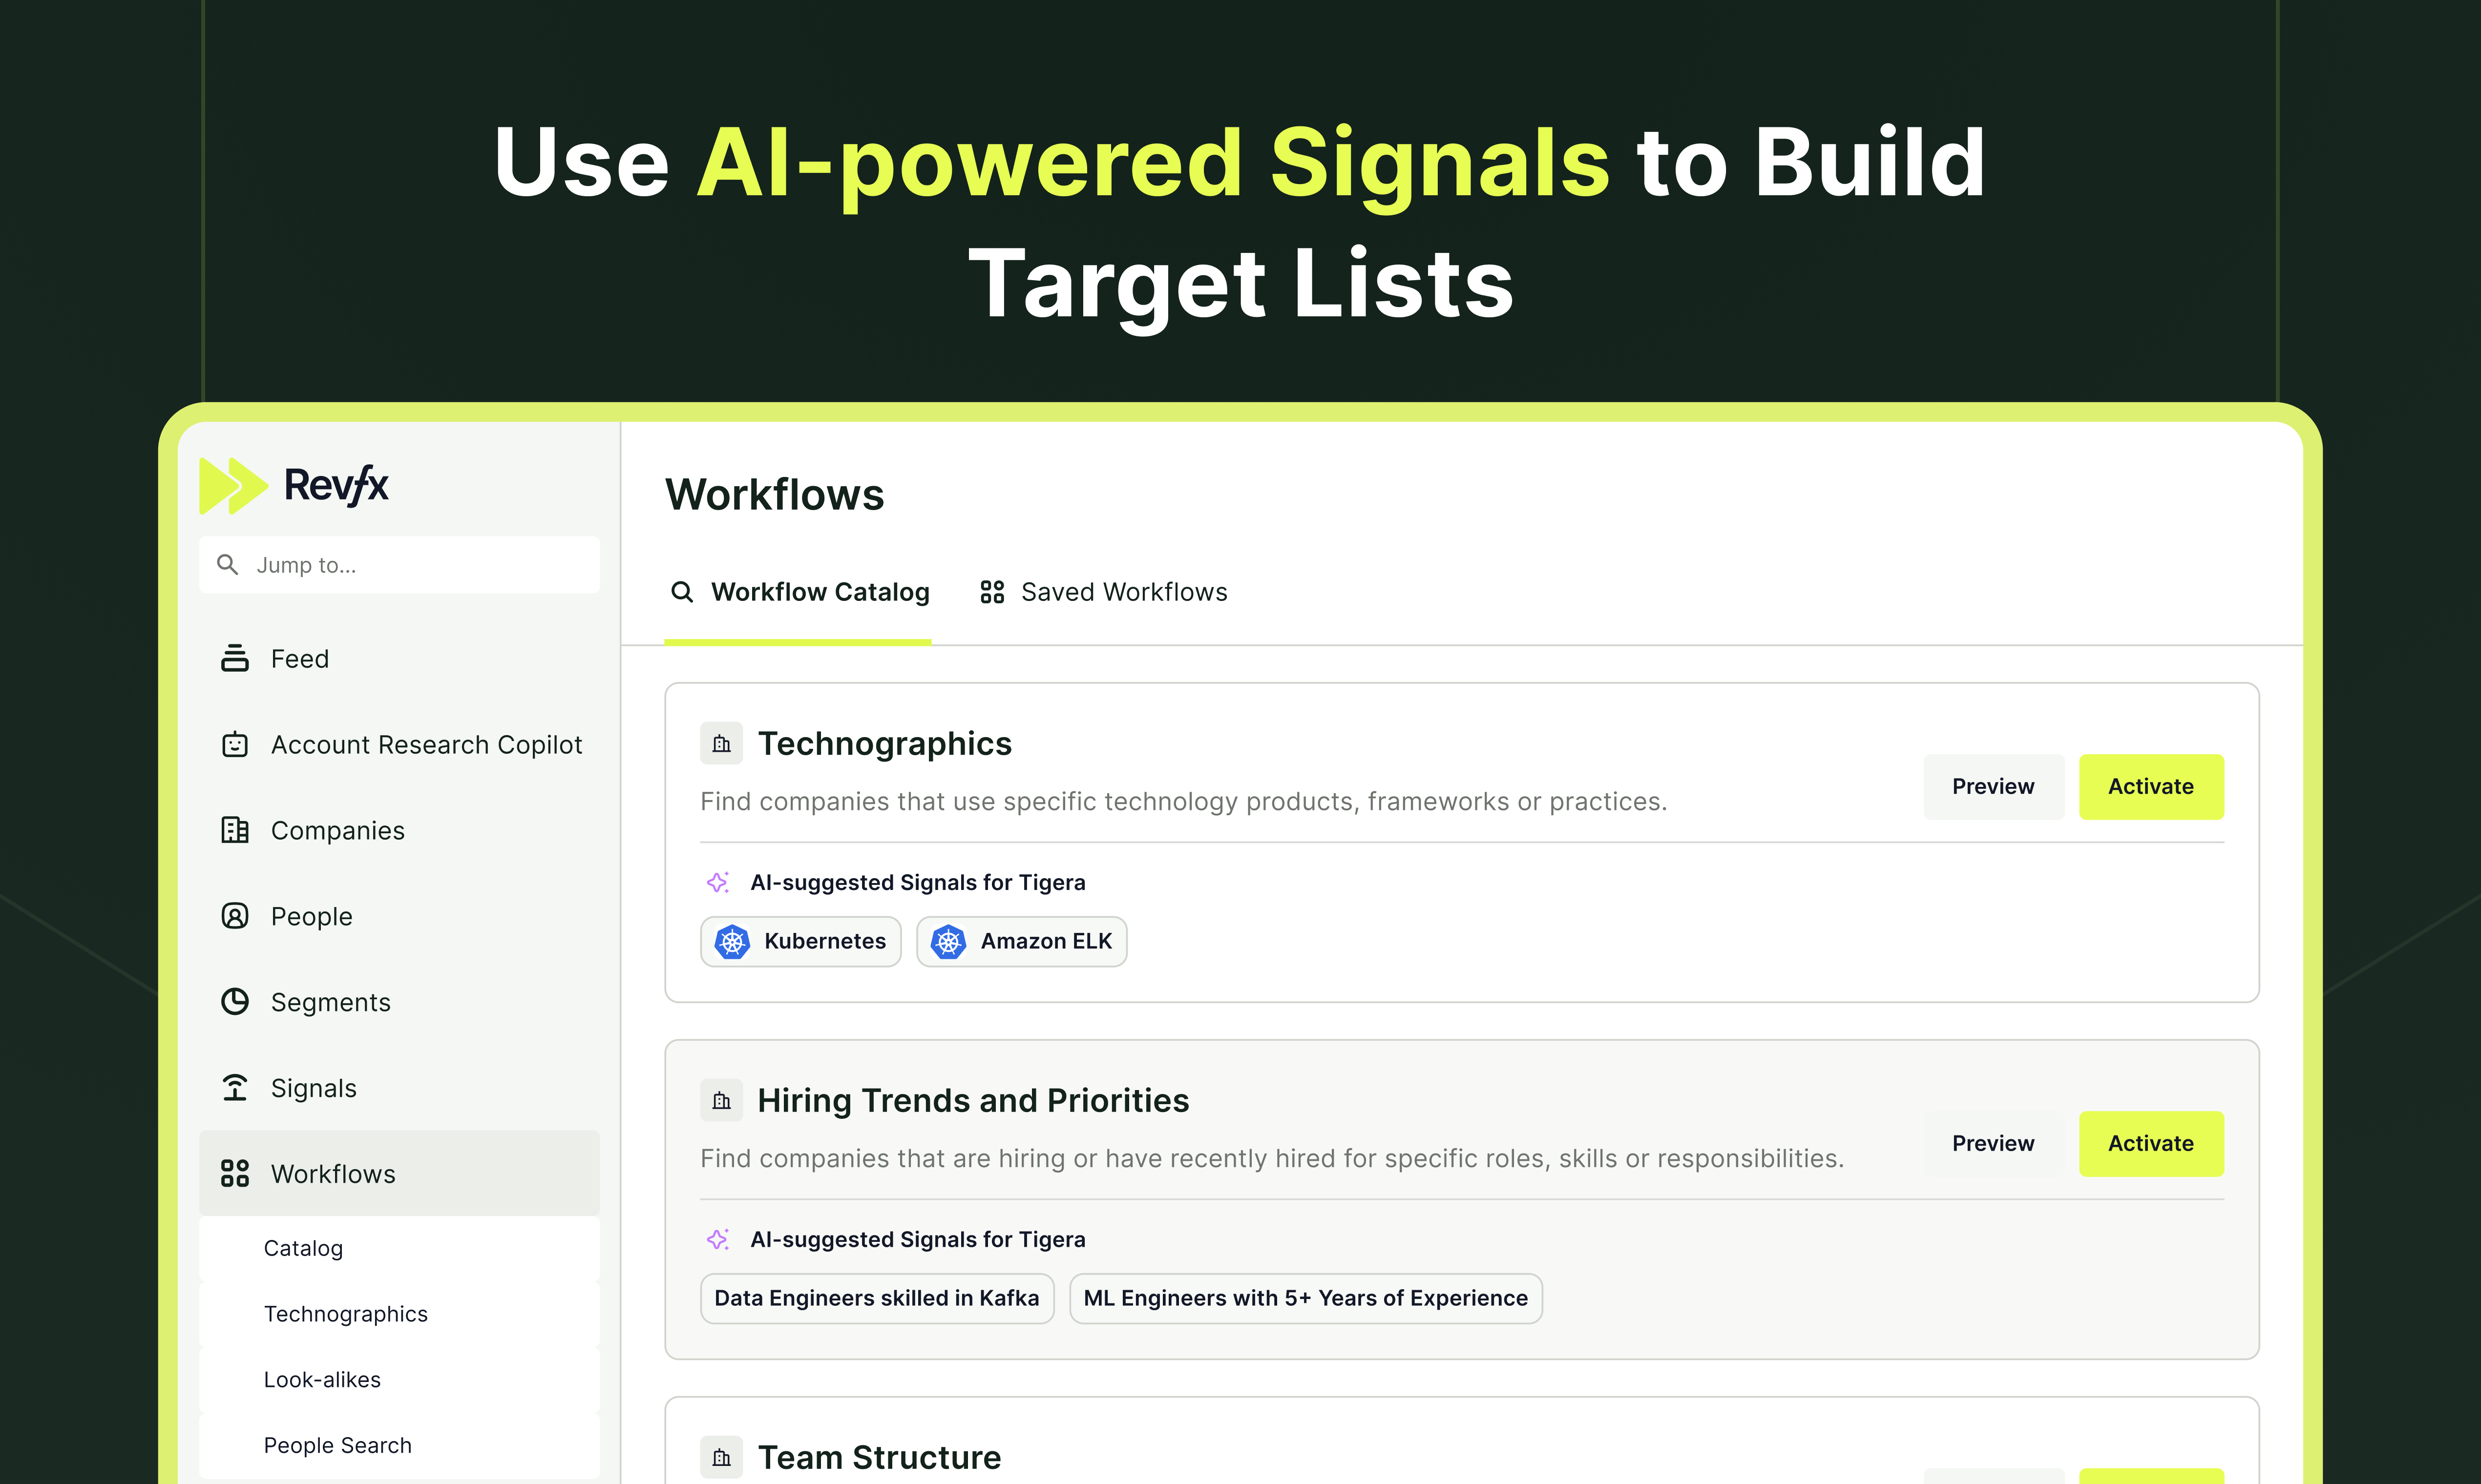This screenshot has height=1484, width=2481.
Task: Click the Workflows grid icon in sidebar
Action: [x=235, y=1173]
